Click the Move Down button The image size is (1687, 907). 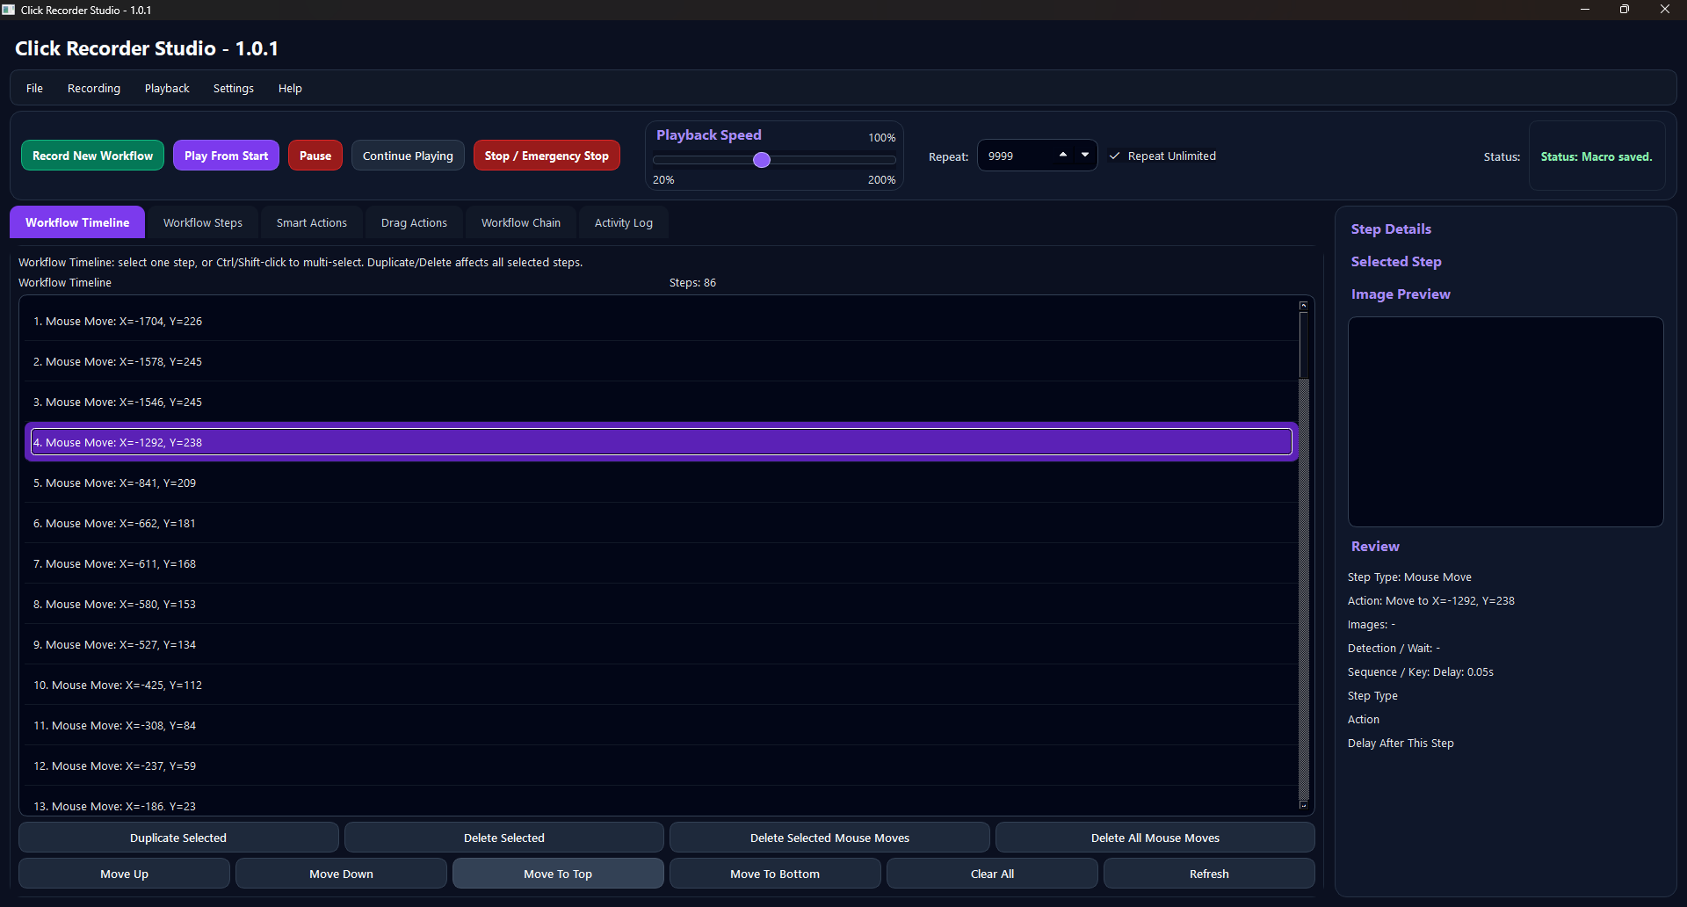tap(341, 874)
